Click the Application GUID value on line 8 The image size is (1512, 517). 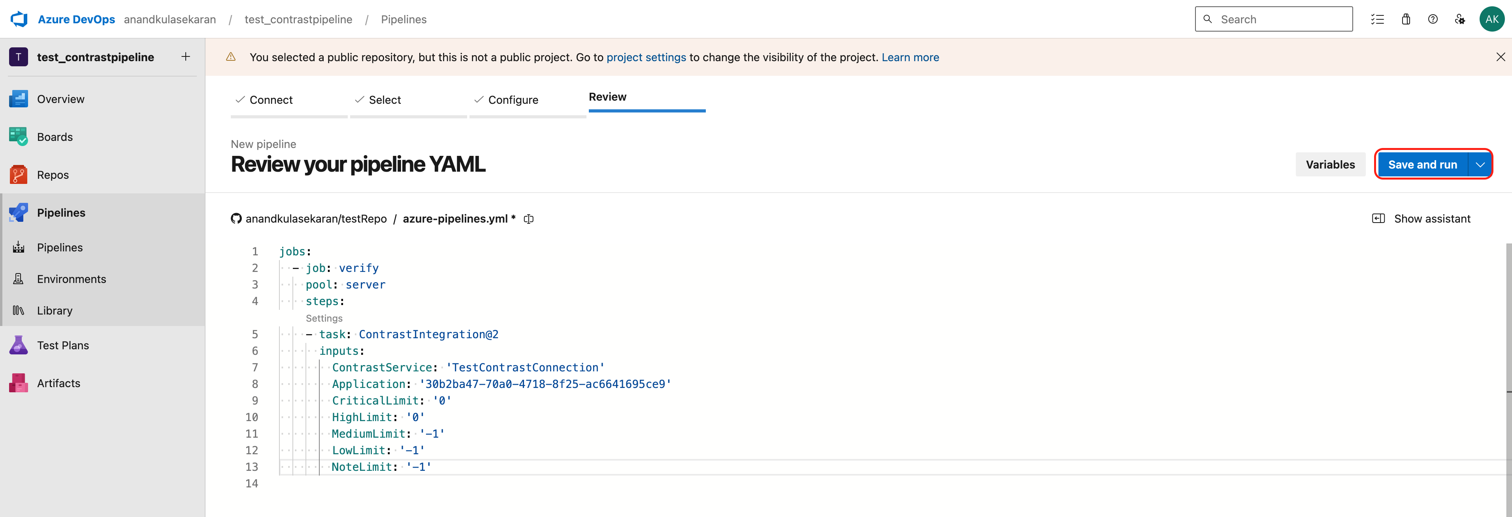[x=545, y=384]
